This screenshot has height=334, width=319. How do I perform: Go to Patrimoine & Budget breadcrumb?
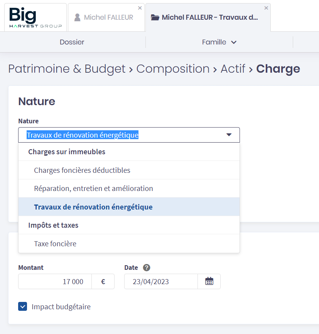coord(66,69)
